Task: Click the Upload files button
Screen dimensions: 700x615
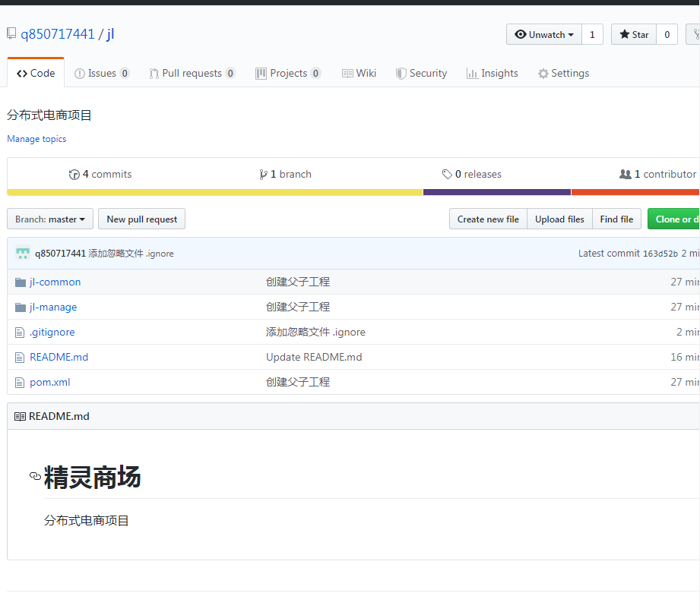Action: click(559, 219)
